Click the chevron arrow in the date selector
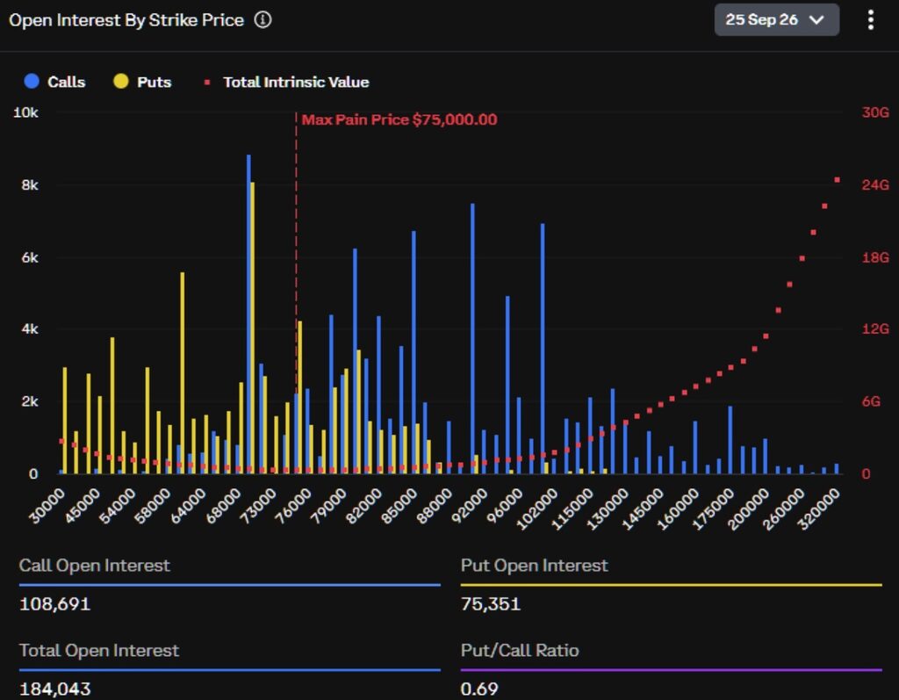The image size is (899, 700). 816,20
